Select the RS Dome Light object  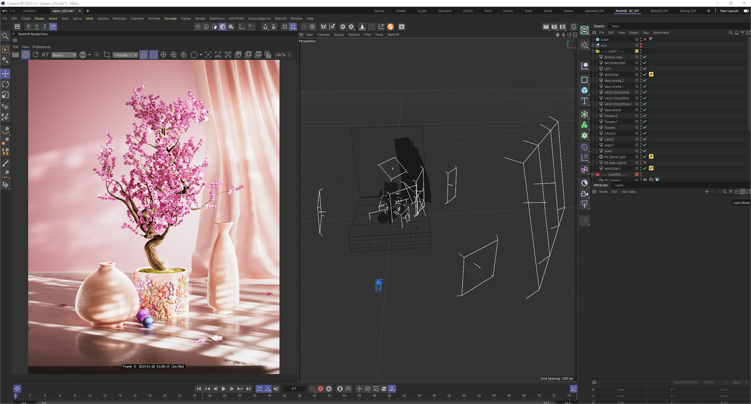[615, 157]
